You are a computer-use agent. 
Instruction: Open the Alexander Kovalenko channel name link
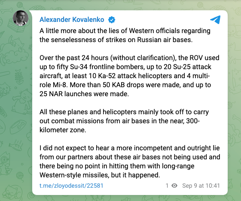pos(72,20)
